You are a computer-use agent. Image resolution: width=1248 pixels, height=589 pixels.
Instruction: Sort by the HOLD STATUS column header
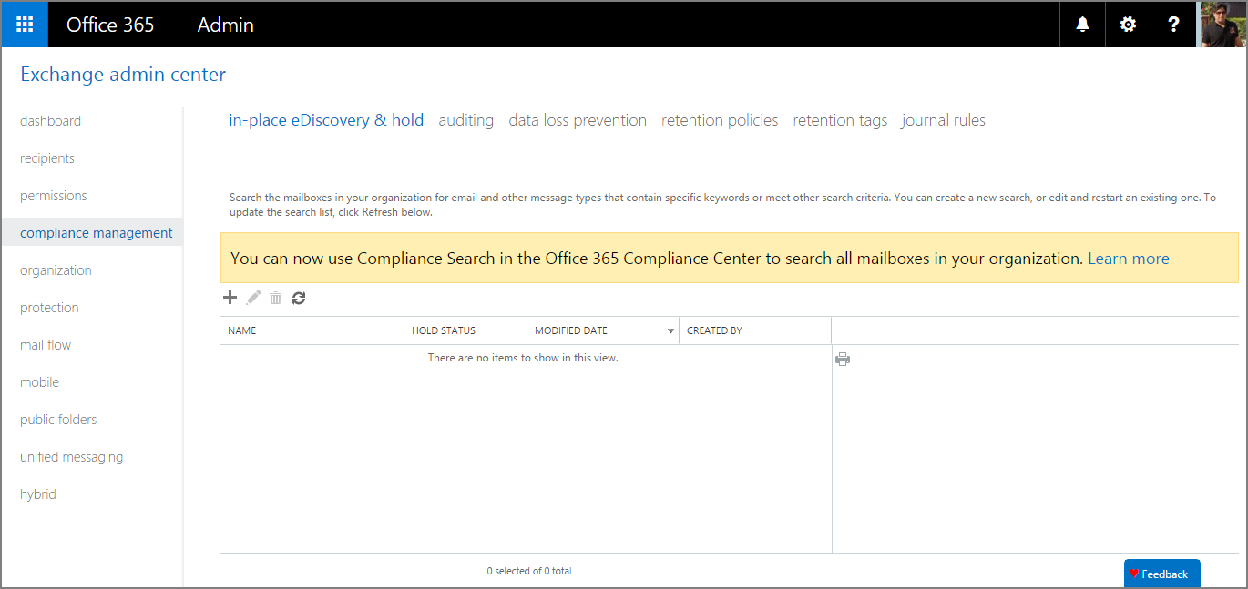[465, 330]
